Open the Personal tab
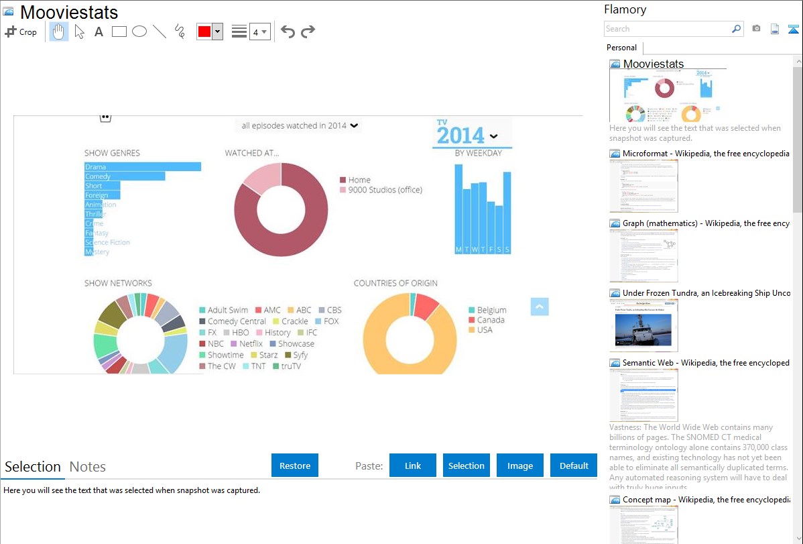 tap(621, 48)
